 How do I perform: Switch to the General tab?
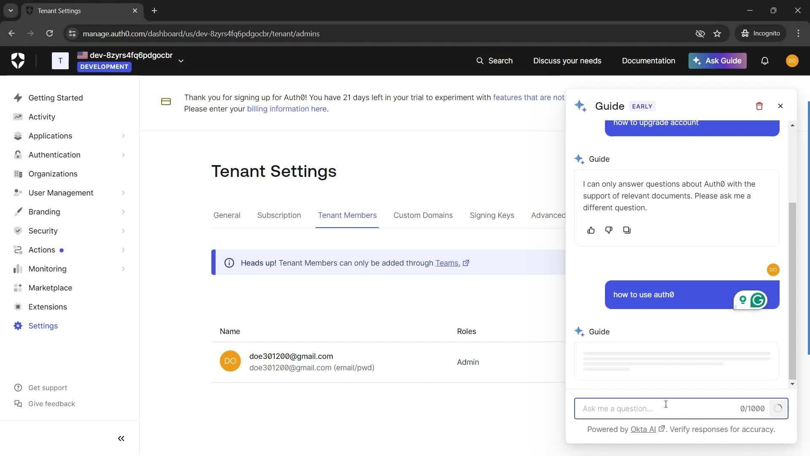pyautogui.click(x=227, y=215)
